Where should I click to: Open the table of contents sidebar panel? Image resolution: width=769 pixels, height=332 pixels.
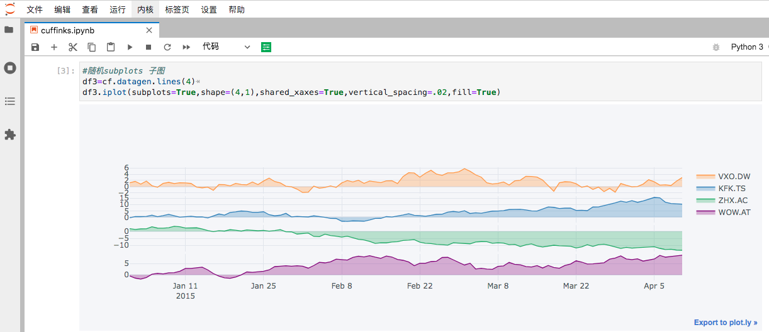[9, 101]
